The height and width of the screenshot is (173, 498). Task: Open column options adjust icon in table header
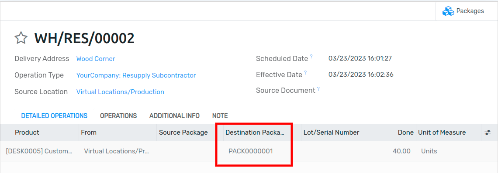click(488, 132)
